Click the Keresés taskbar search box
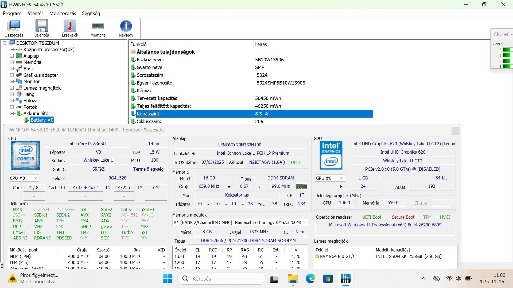The image size is (513, 288). pos(221,279)
